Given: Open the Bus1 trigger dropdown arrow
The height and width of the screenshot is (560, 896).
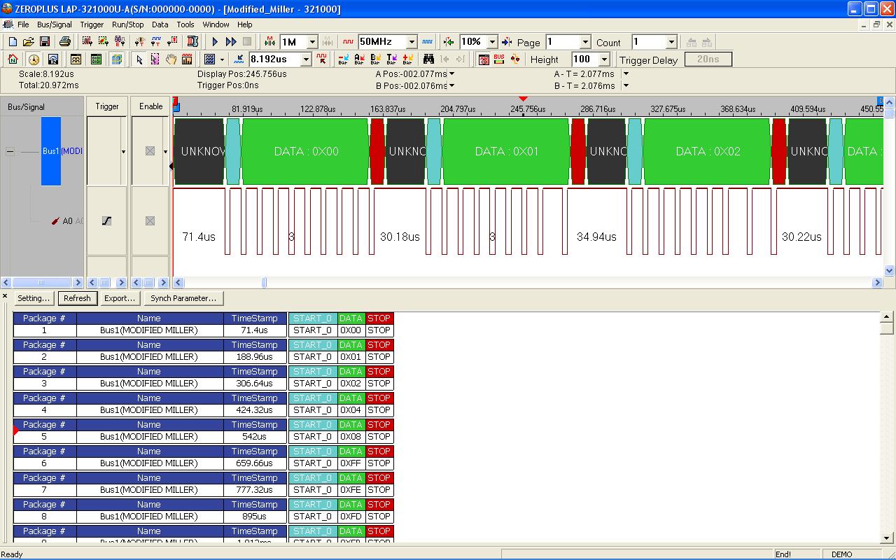Looking at the screenshot, I should click(123, 152).
